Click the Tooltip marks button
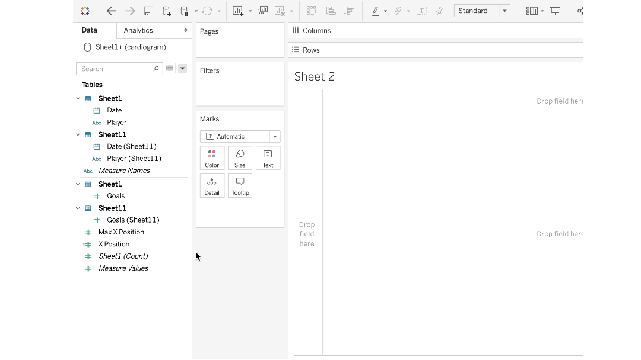 [240, 185]
